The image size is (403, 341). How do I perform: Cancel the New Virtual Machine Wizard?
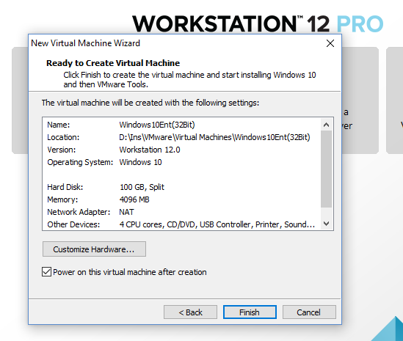309,312
